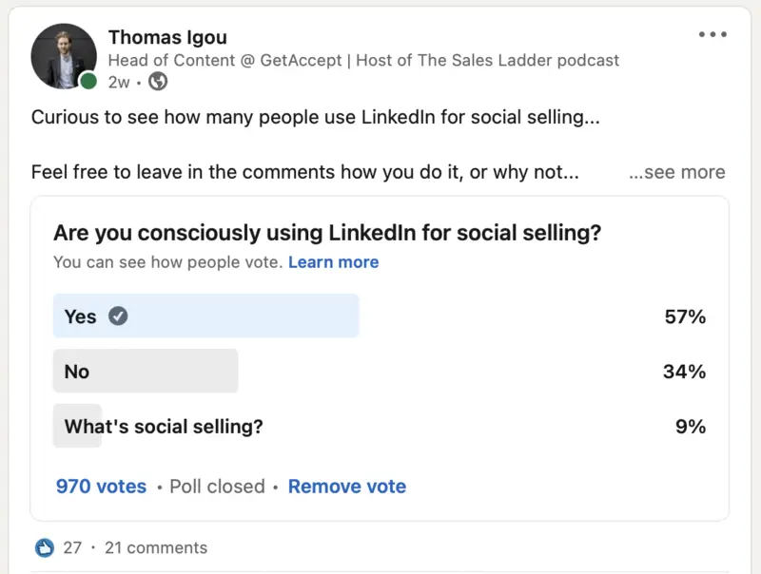
Task: Open Thomas Igou's profile photo
Action: point(64,56)
